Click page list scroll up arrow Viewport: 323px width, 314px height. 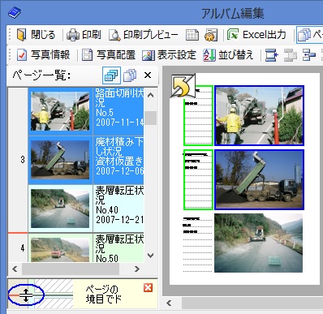(151, 95)
